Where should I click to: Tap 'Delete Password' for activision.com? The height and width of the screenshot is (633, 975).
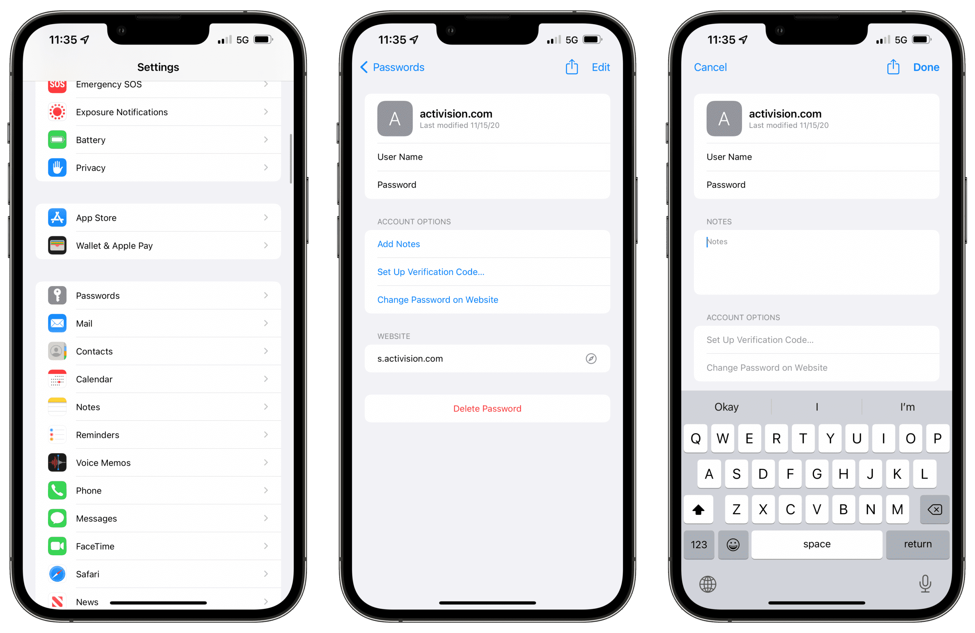pyautogui.click(x=487, y=408)
